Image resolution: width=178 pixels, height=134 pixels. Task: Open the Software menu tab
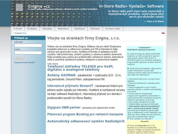coord(95,29)
